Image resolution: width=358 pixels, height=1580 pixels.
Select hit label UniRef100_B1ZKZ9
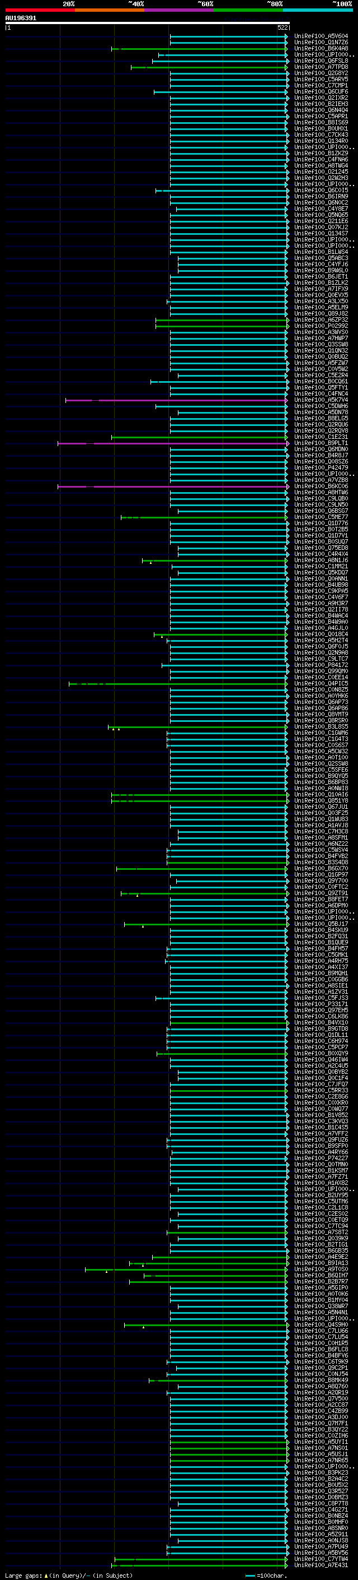(321, 154)
